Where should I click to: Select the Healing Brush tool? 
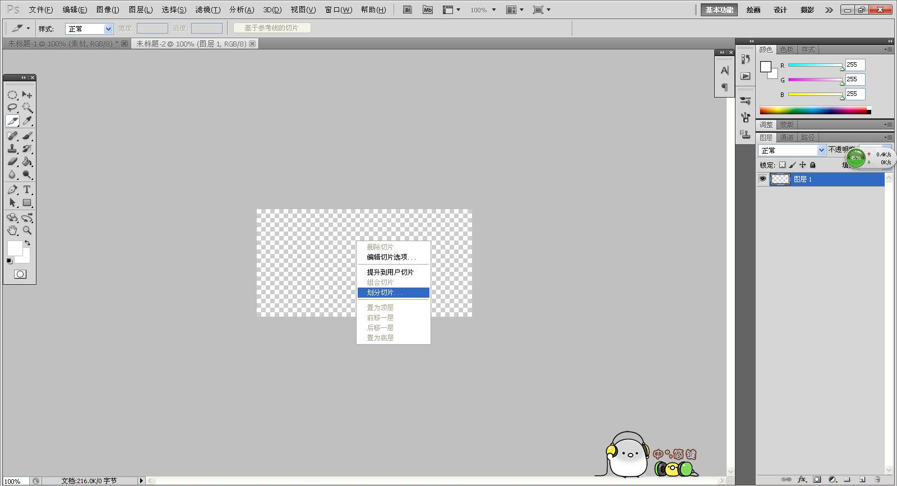(x=12, y=136)
